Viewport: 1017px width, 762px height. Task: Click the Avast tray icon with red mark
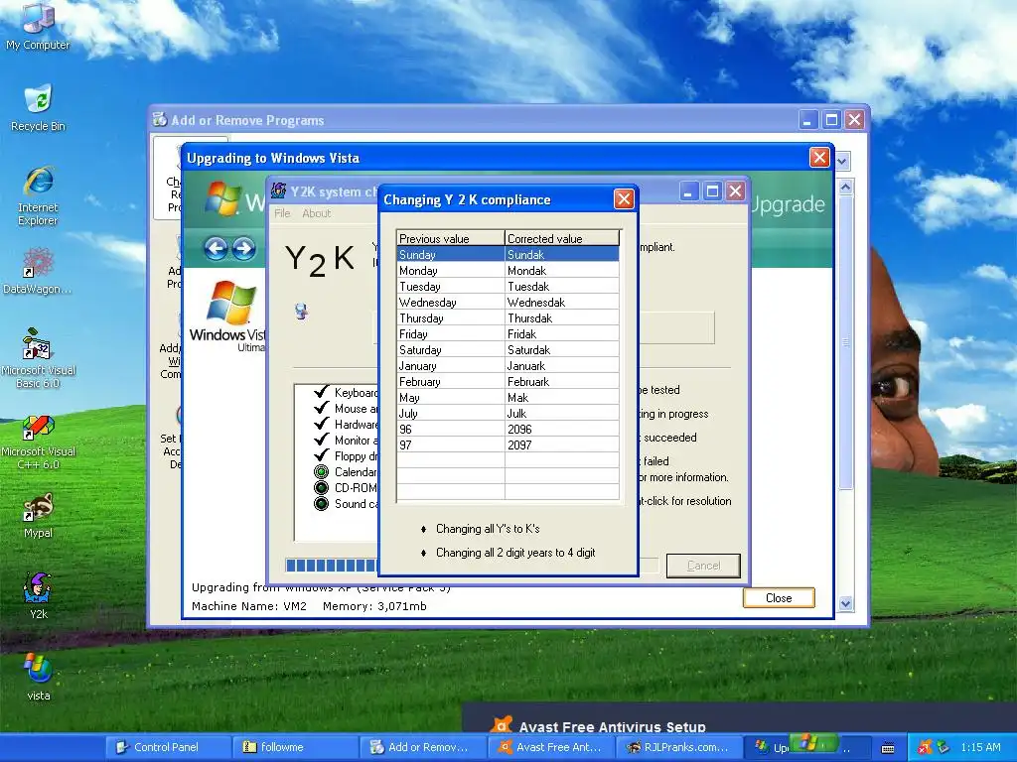click(925, 748)
